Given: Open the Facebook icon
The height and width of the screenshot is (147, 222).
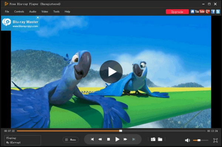Looking at the screenshot, I should point(213,11).
